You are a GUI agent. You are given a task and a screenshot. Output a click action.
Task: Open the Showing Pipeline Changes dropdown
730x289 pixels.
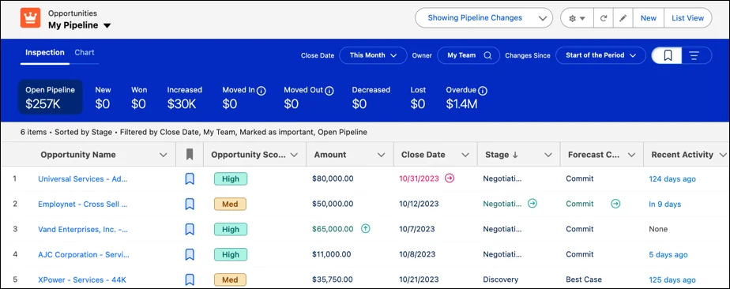(x=484, y=18)
